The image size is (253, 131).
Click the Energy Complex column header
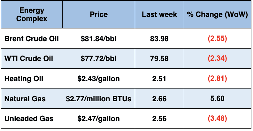click(32, 15)
